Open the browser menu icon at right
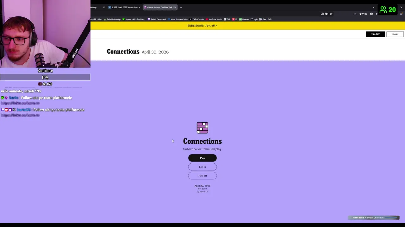Image resolution: width=405 pixels, height=227 pixels. pyautogui.click(x=401, y=14)
